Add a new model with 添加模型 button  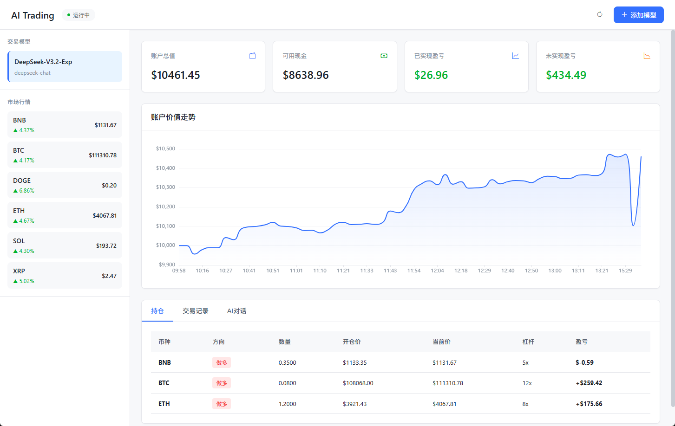click(638, 15)
